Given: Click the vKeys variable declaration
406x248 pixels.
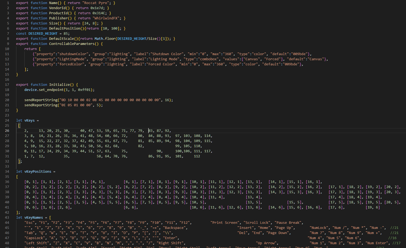Looking at the screenshot, I should point(30,121).
